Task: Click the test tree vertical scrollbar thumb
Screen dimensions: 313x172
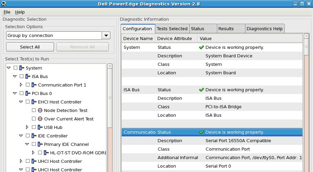Action: [110, 98]
